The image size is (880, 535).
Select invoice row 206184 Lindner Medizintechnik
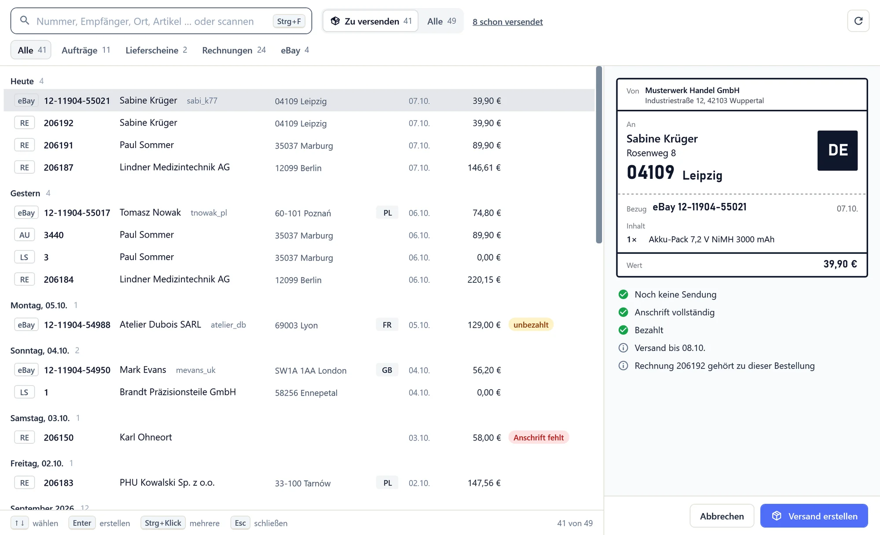(299, 280)
